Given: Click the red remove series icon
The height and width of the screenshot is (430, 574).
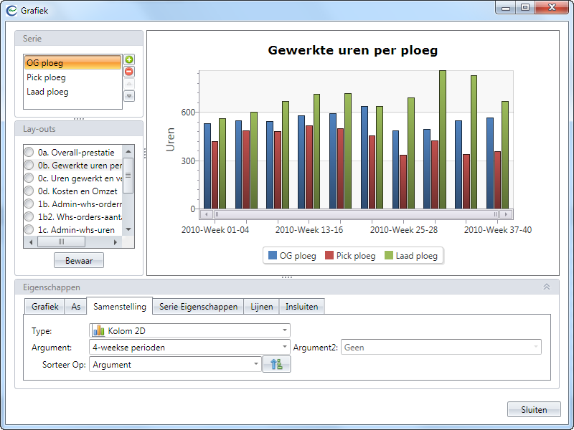Looking at the screenshot, I should pyautogui.click(x=129, y=72).
